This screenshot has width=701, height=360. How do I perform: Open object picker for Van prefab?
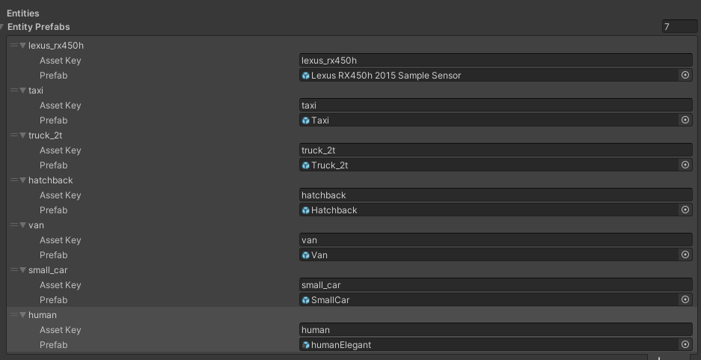[x=685, y=255]
